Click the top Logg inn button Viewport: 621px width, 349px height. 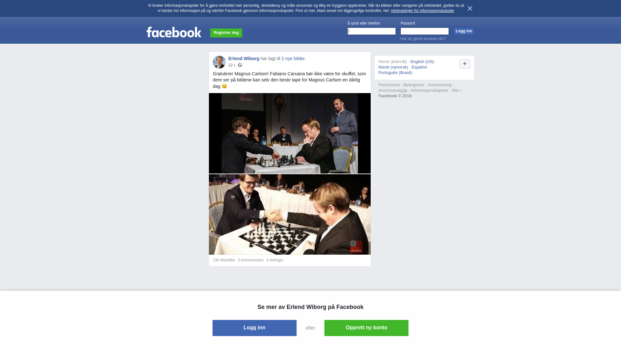[464, 31]
